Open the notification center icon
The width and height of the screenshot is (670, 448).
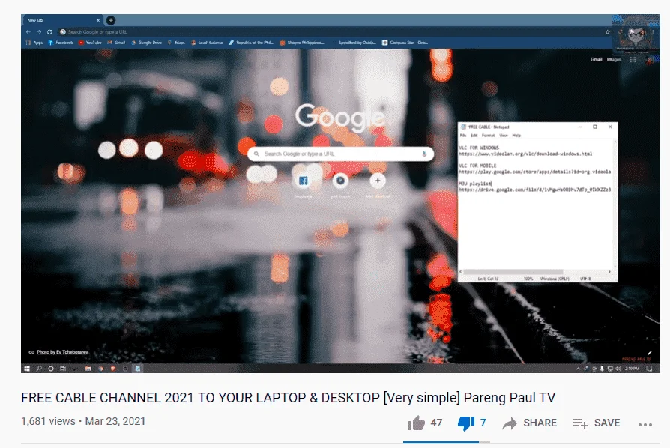click(x=650, y=369)
